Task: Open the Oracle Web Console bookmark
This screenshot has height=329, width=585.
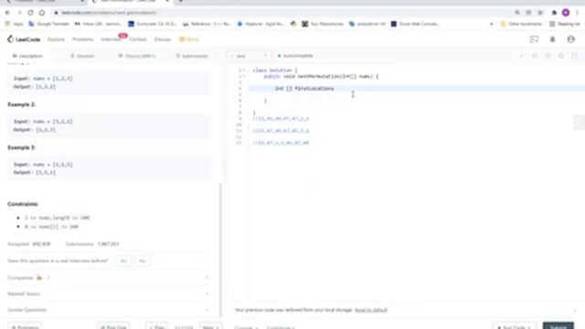Action: pos(415,24)
